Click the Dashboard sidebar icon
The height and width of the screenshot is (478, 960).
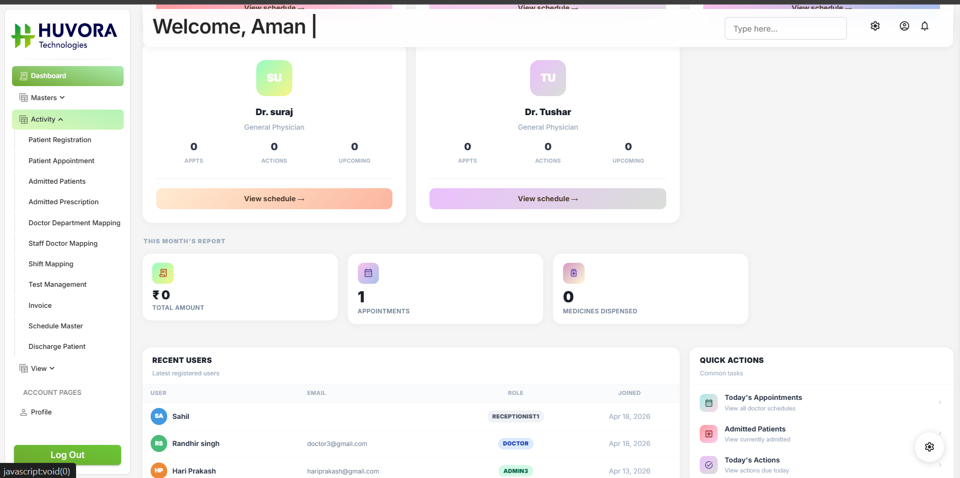pyautogui.click(x=24, y=76)
